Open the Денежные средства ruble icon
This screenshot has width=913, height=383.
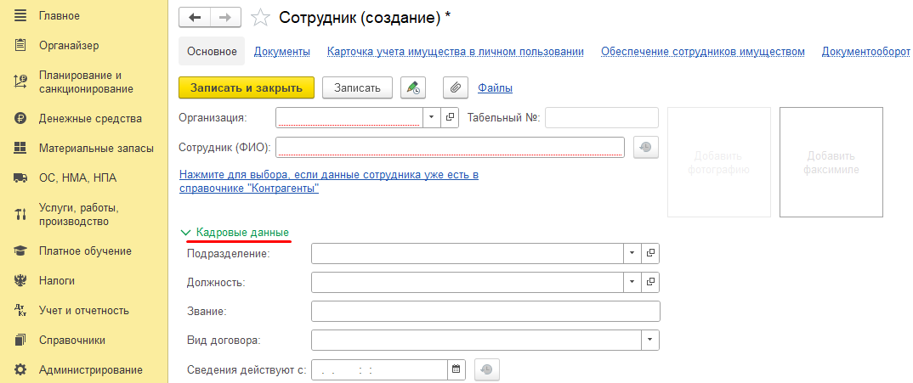coord(20,119)
